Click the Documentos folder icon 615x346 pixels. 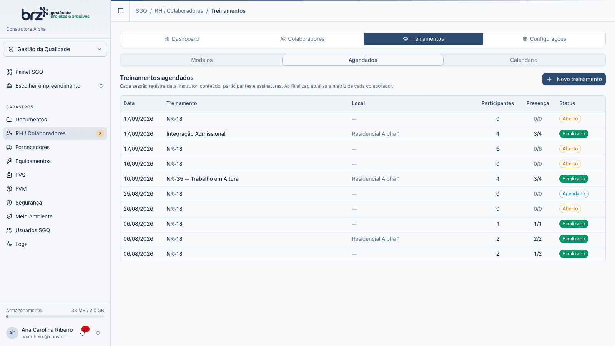tap(9, 120)
